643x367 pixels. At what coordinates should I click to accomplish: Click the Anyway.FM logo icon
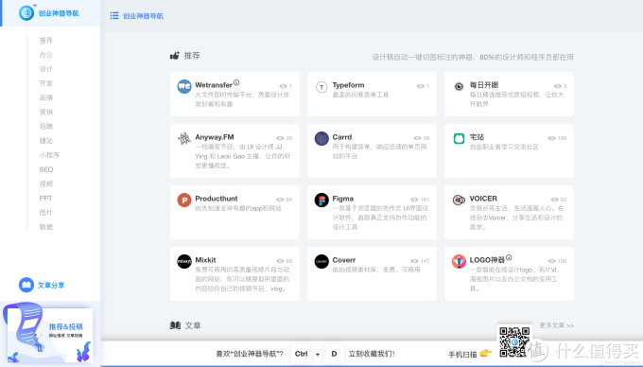point(184,139)
